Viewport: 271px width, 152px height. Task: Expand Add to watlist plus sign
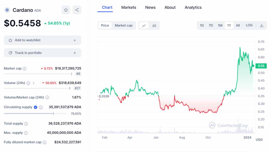point(75,40)
